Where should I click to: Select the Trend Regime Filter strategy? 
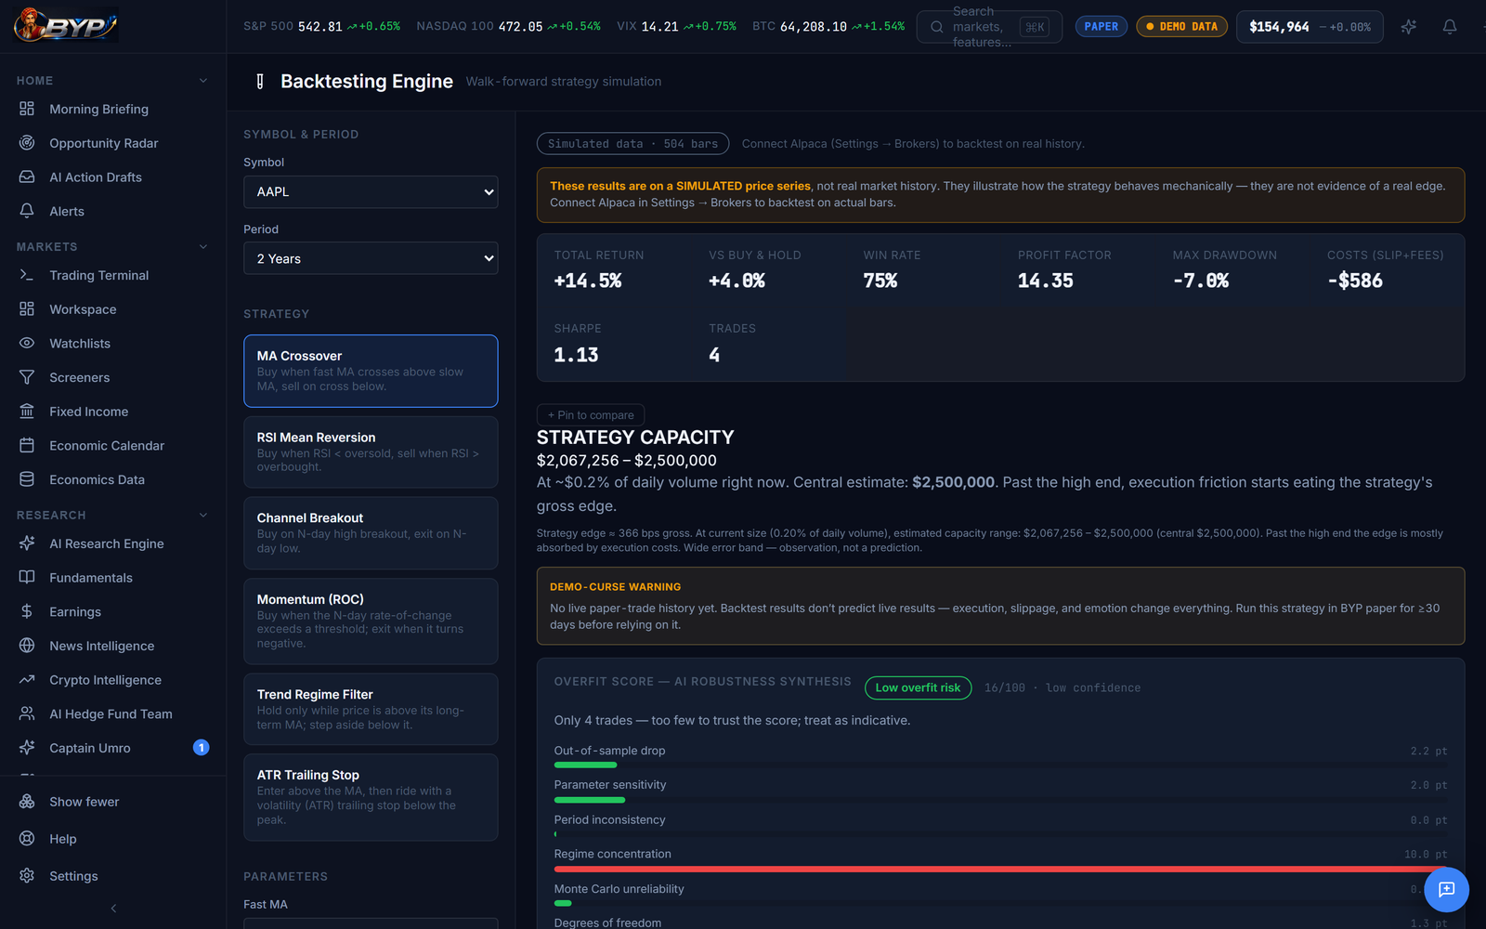pyautogui.click(x=371, y=709)
